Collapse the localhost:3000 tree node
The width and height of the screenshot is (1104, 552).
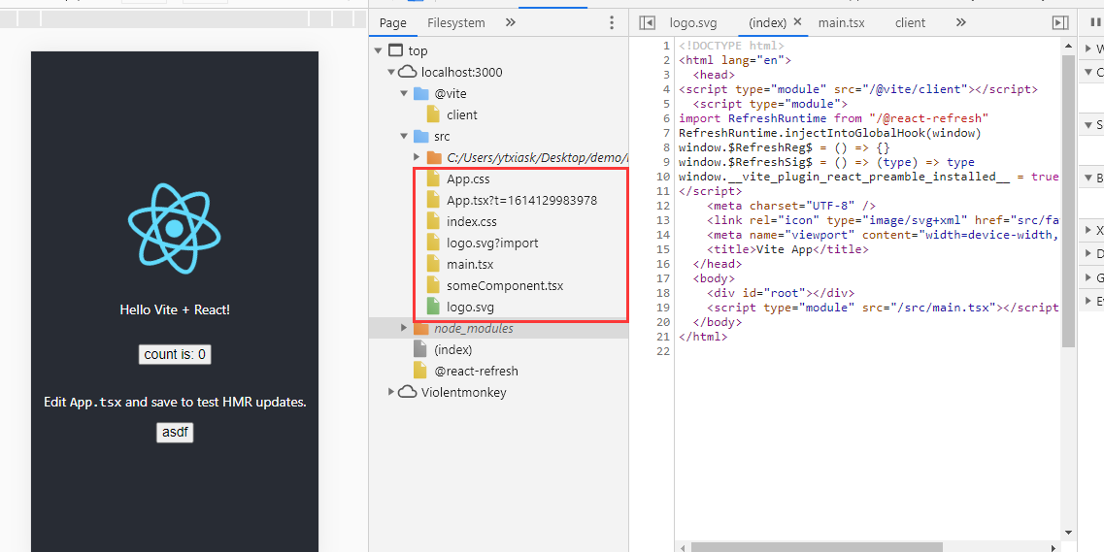coord(390,72)
